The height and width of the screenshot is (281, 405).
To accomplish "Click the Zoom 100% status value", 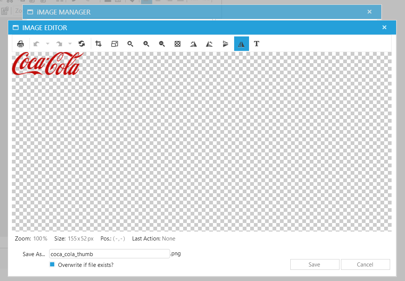I will pos(40,239).
